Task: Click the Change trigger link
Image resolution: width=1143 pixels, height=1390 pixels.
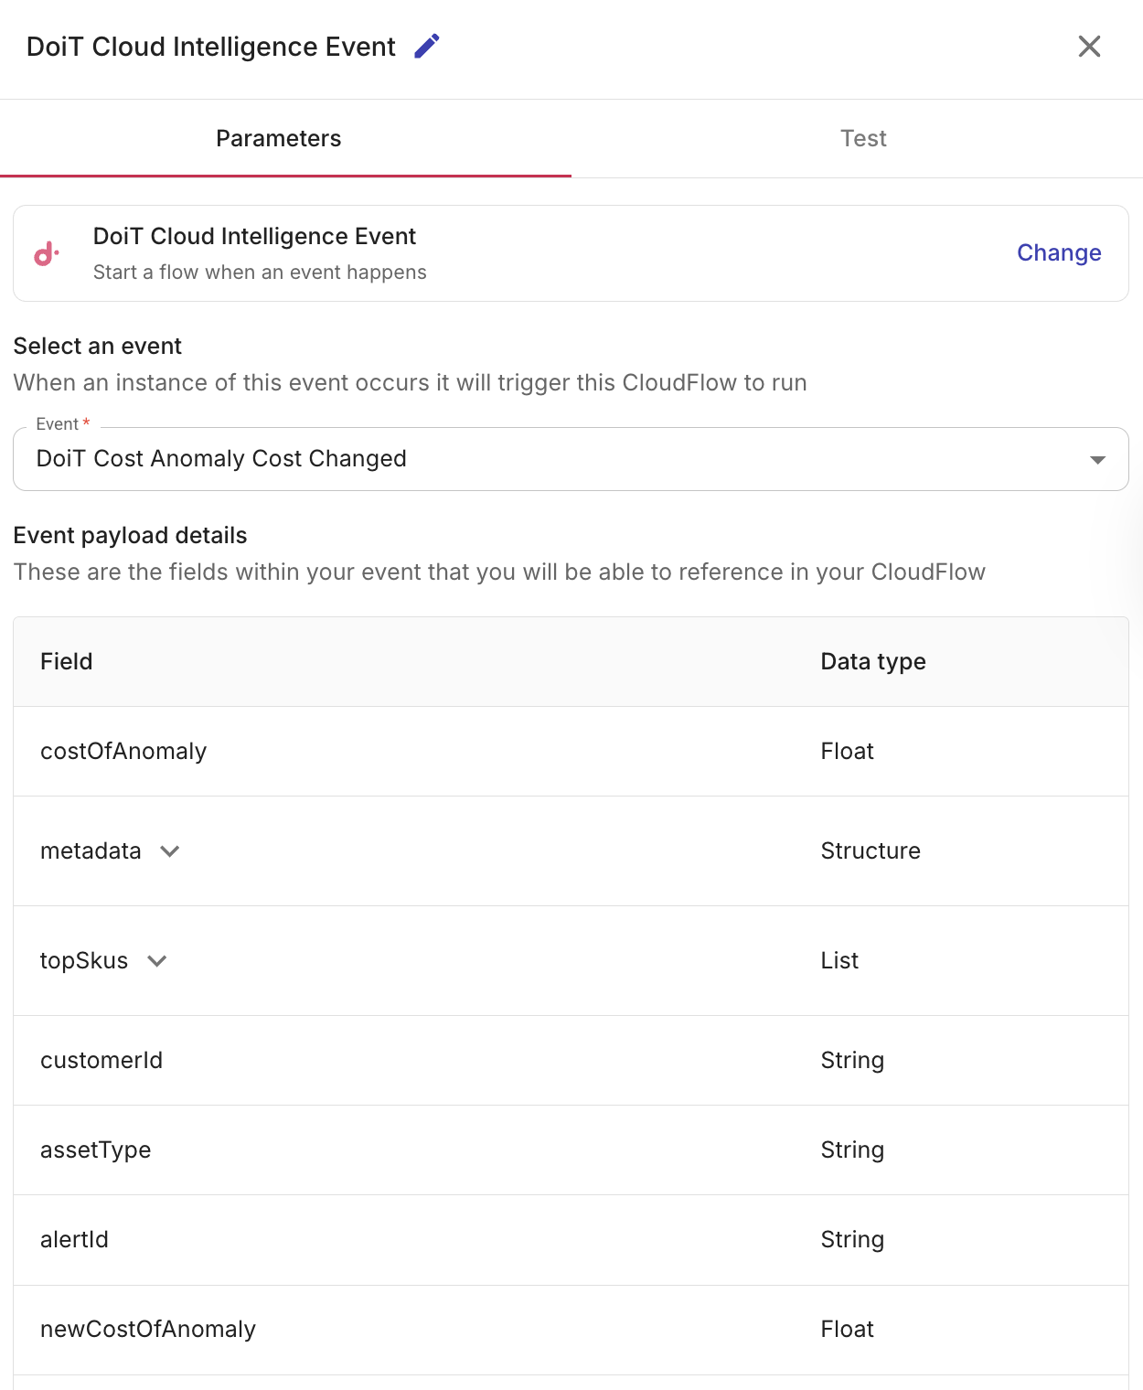Action: click(1059, 252)
